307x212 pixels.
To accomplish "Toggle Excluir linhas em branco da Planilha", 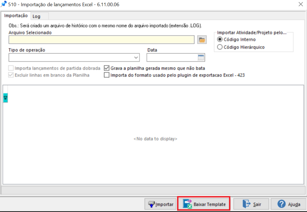I will (11, 75).
